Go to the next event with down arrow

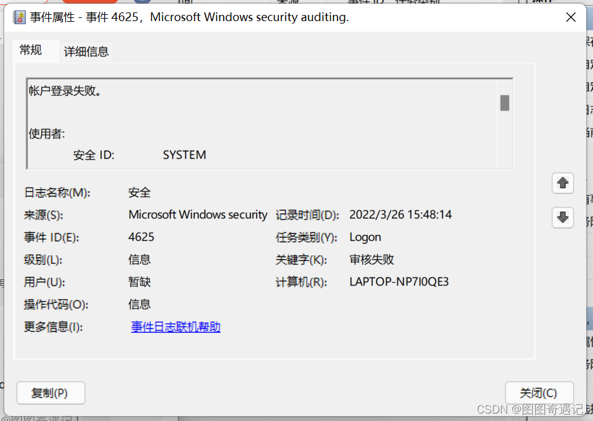pos(563,217)
